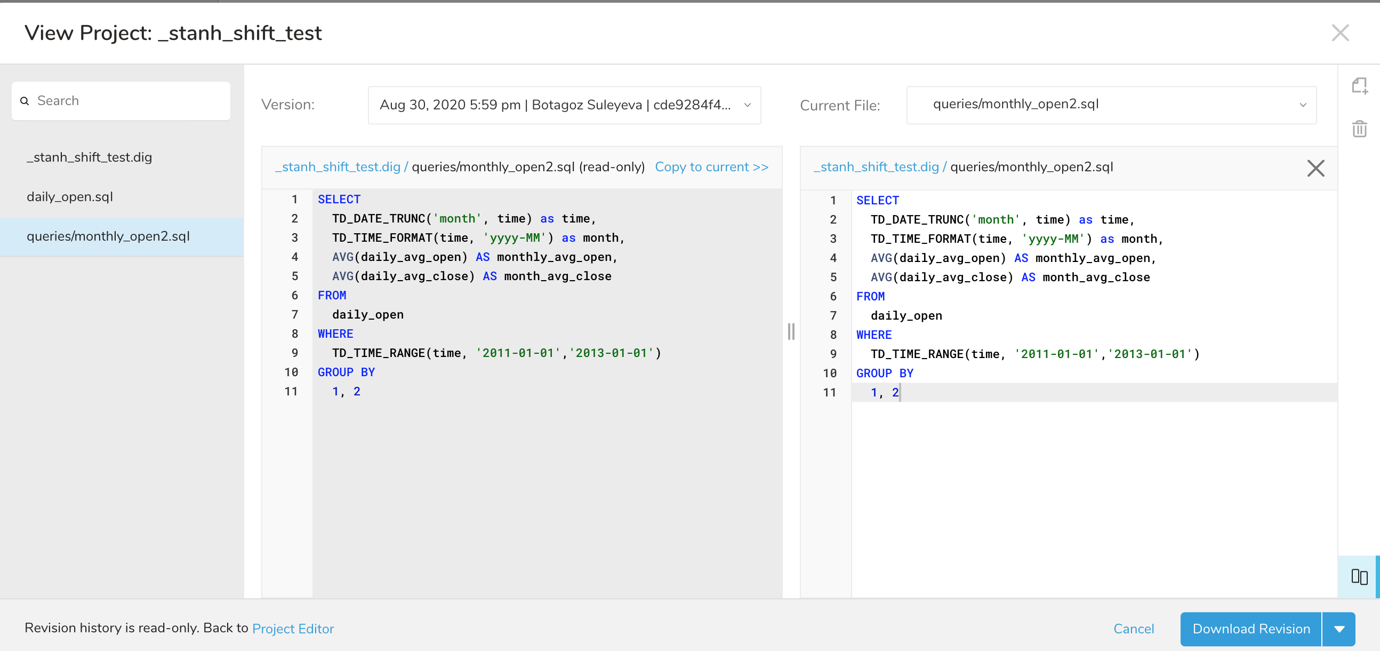Click into the Search files field

(x=129, y=101)
